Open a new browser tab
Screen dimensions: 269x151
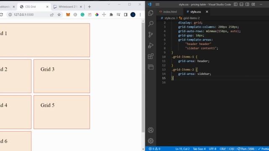click(x=90, y=7)
